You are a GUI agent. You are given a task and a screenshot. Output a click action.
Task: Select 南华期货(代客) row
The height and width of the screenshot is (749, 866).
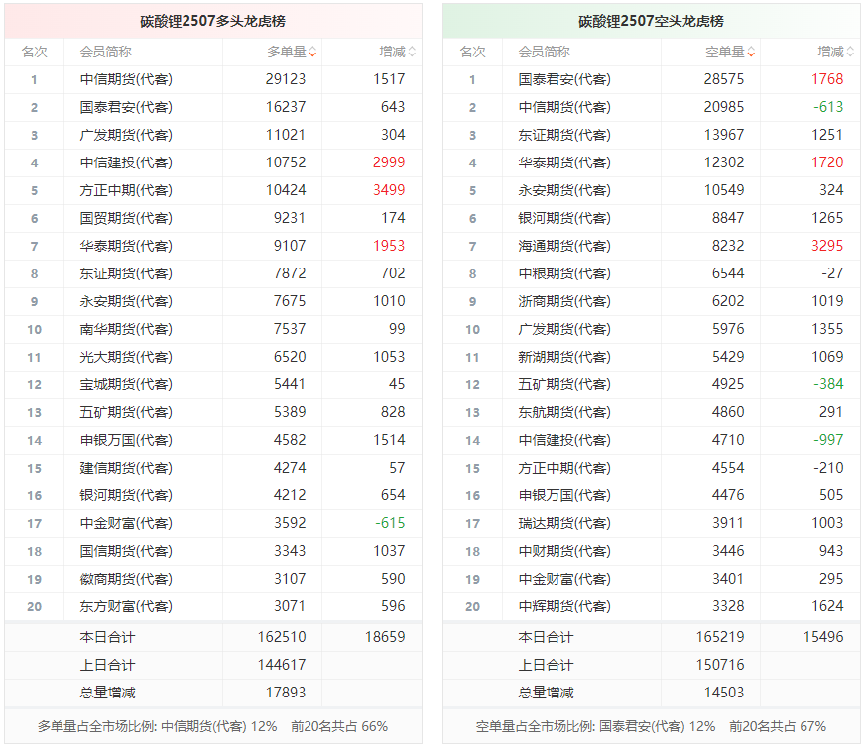213,329
